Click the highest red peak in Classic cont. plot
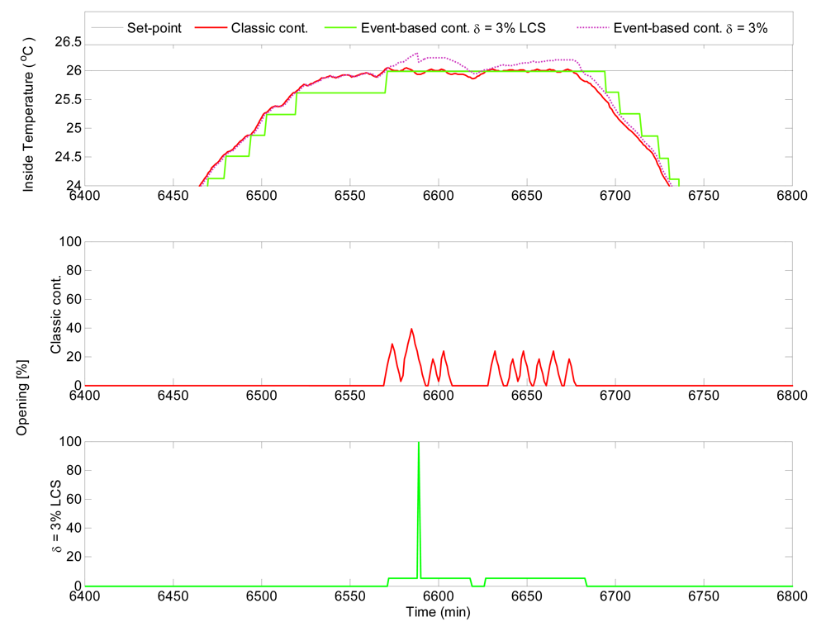Image resolution: width=826 pixels, height=641 pixels. click(x=411, y=330)
